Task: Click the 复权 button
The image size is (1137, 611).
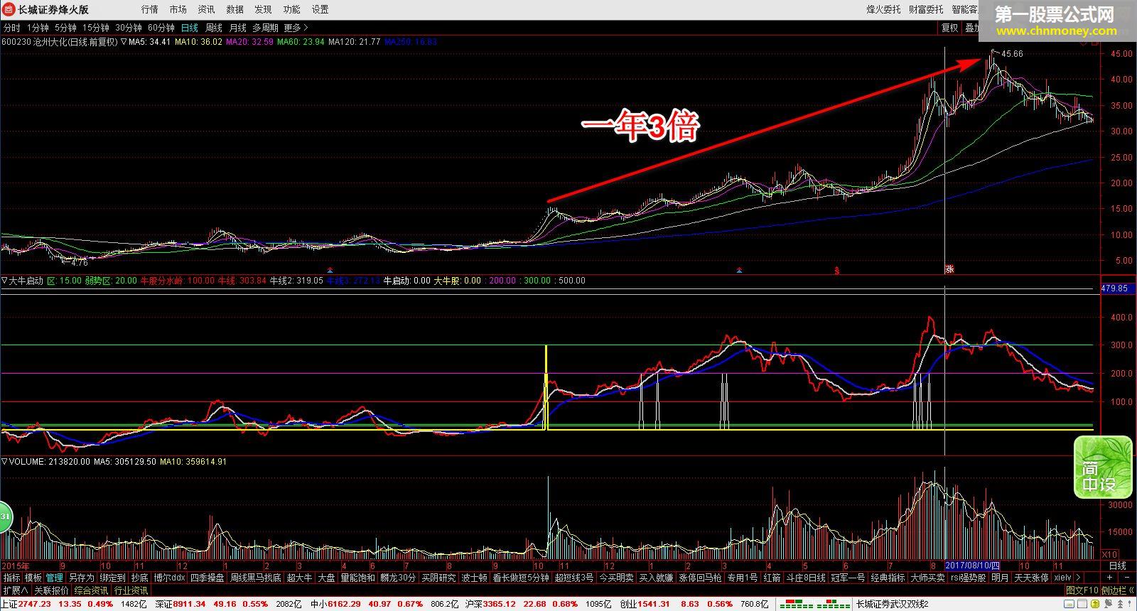Action: [x=950, y=28]
